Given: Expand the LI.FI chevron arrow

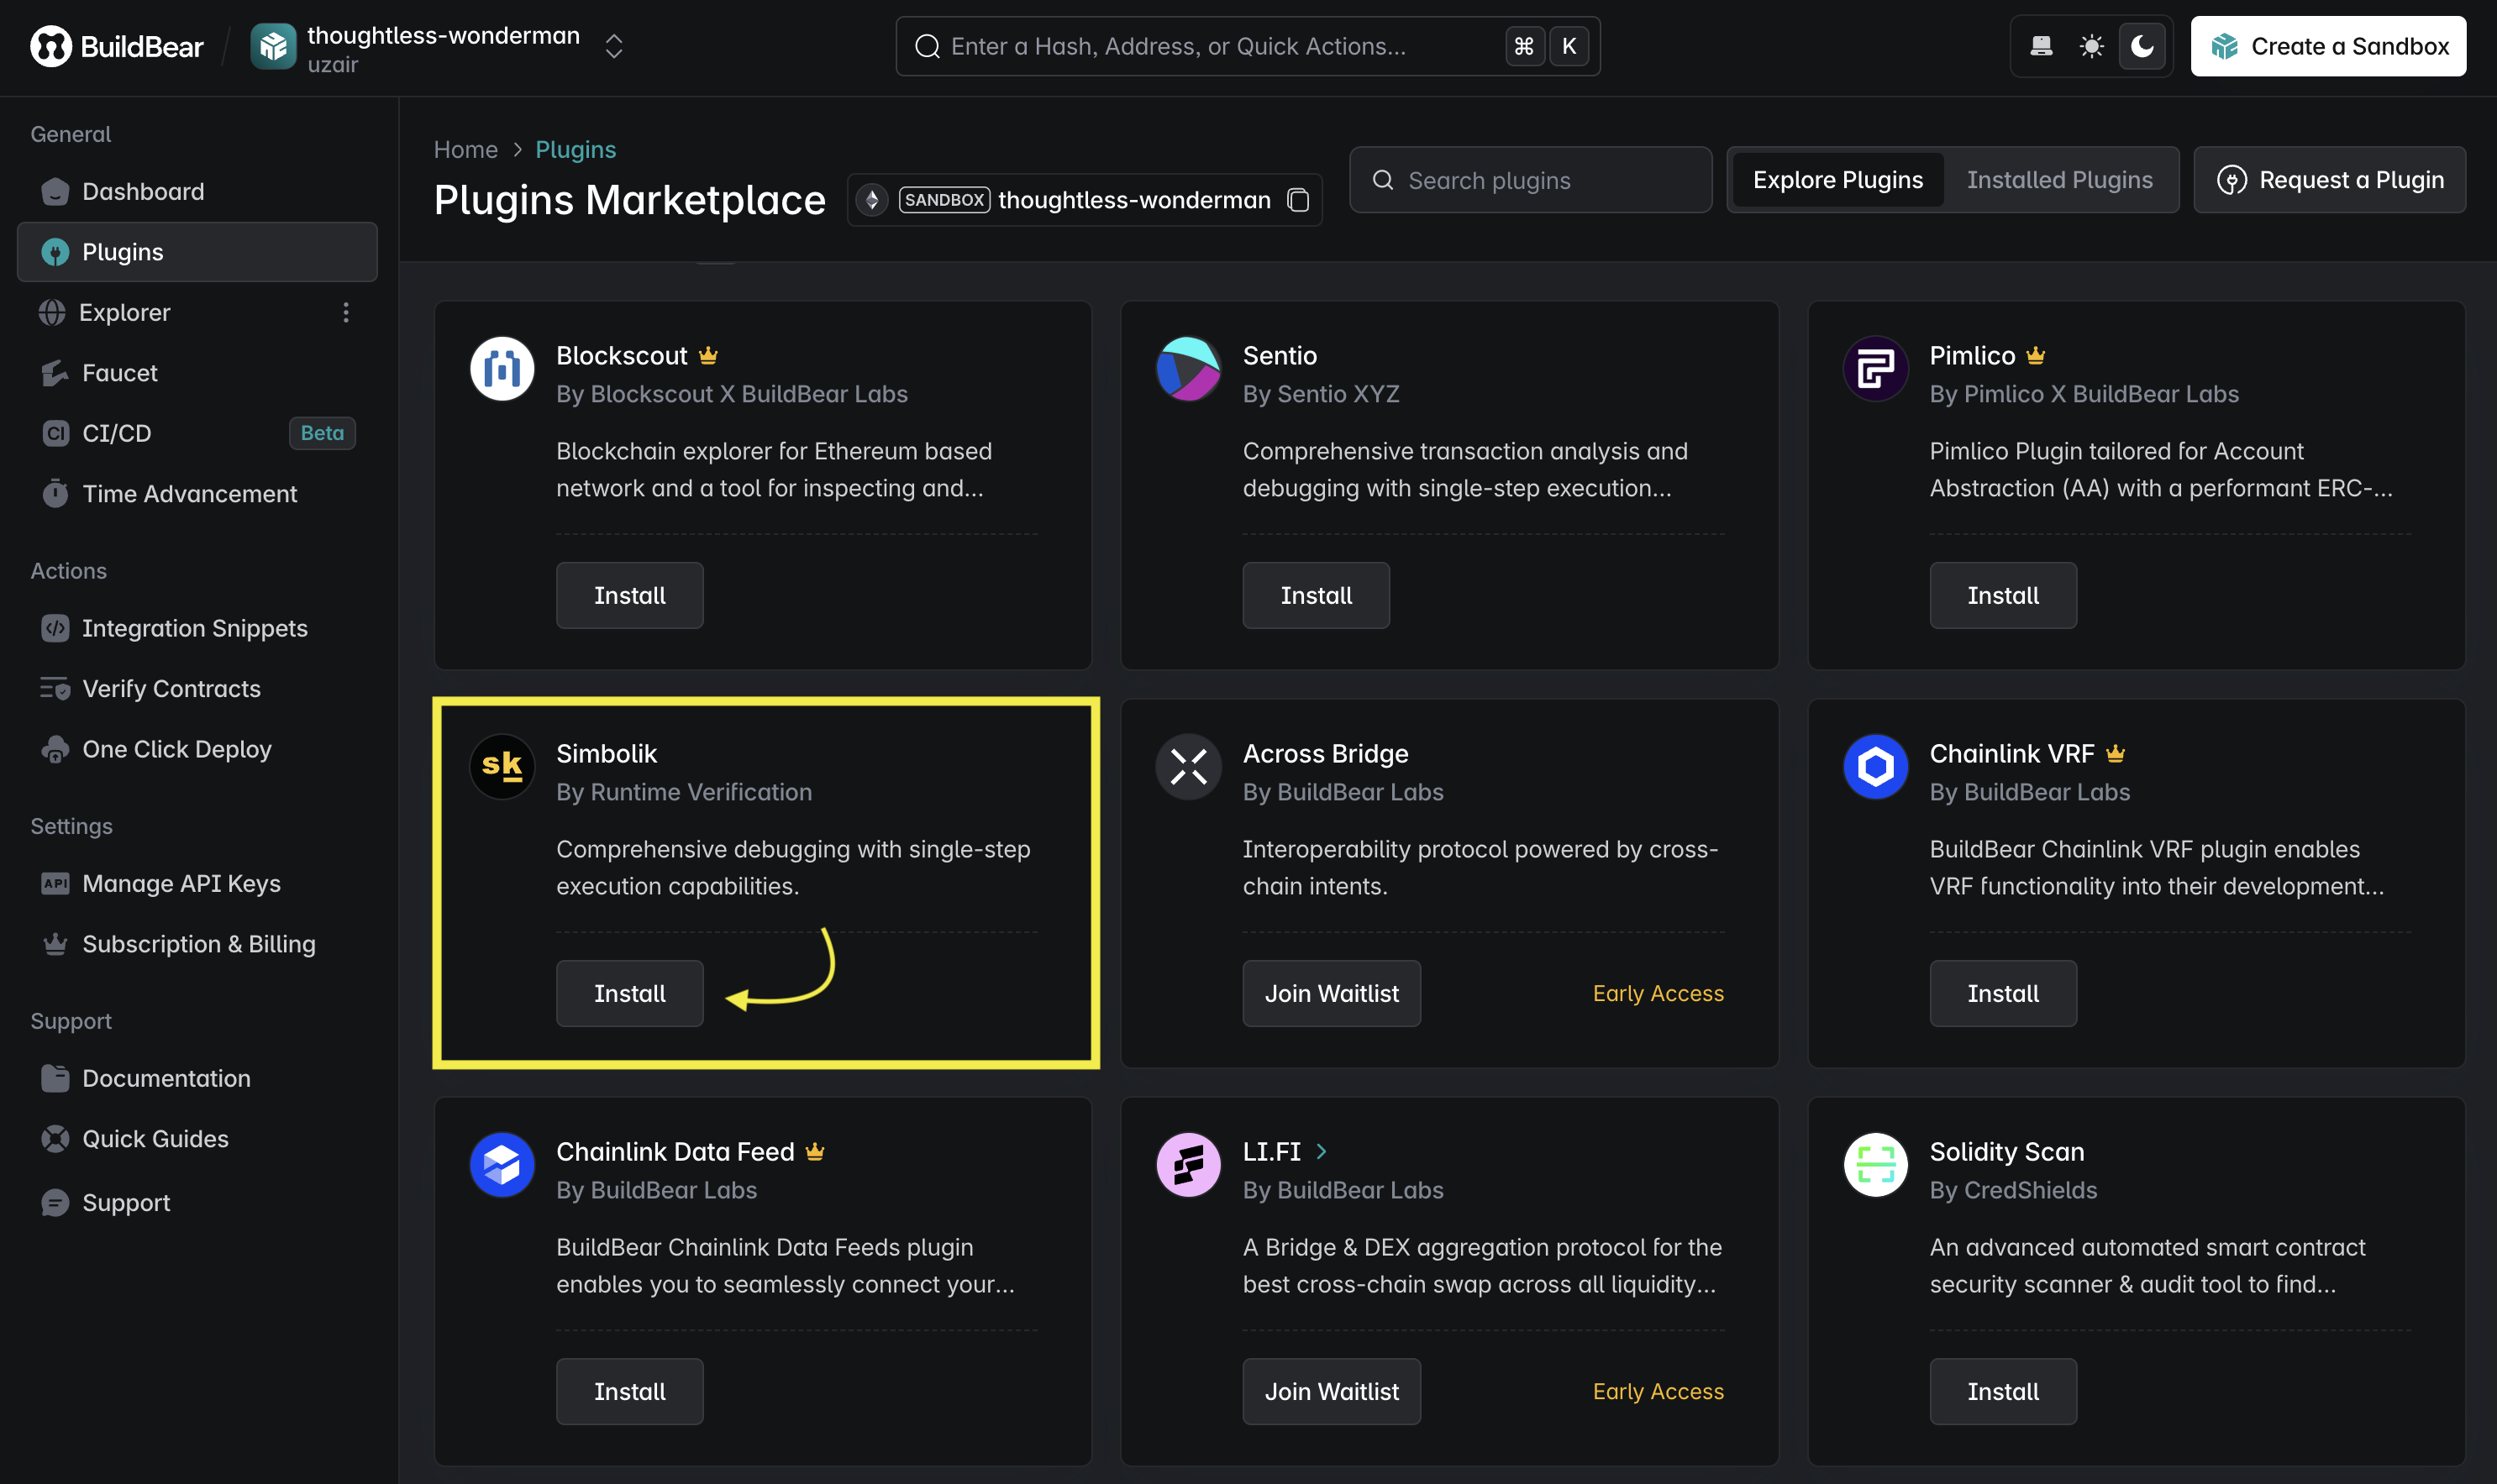Looking at the screenshot, I should pos(1322,1151).
